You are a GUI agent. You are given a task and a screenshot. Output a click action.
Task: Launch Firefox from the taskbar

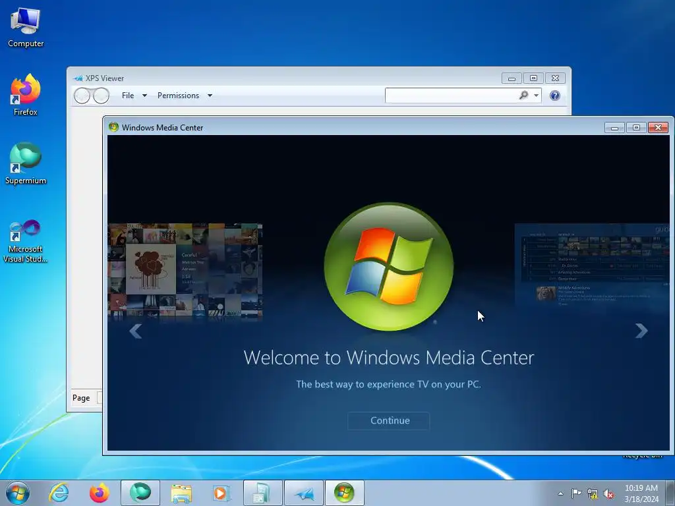(100, 493)
